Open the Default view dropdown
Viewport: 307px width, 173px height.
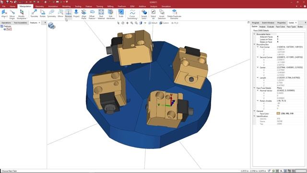pos(153,23)
